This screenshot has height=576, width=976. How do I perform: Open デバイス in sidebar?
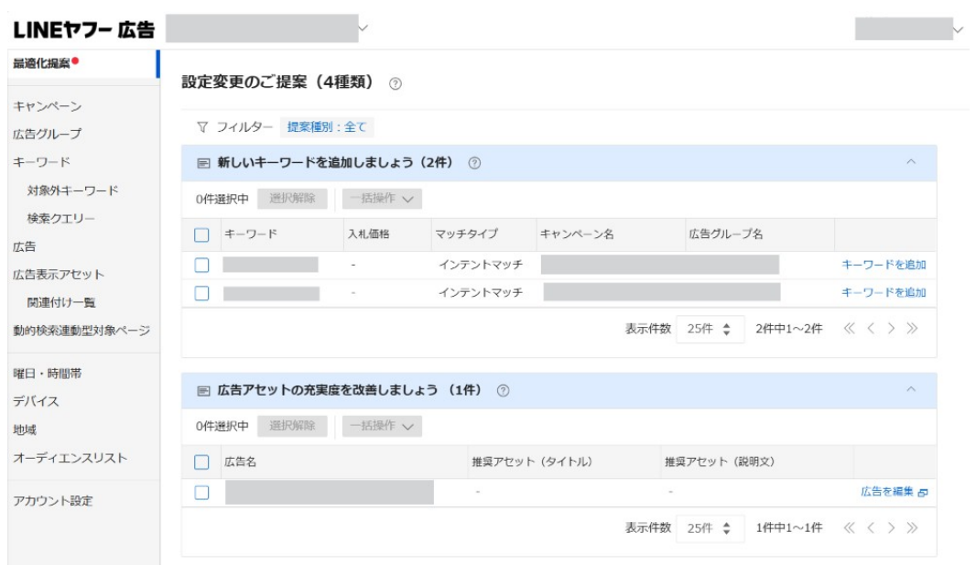pos(36,402)
